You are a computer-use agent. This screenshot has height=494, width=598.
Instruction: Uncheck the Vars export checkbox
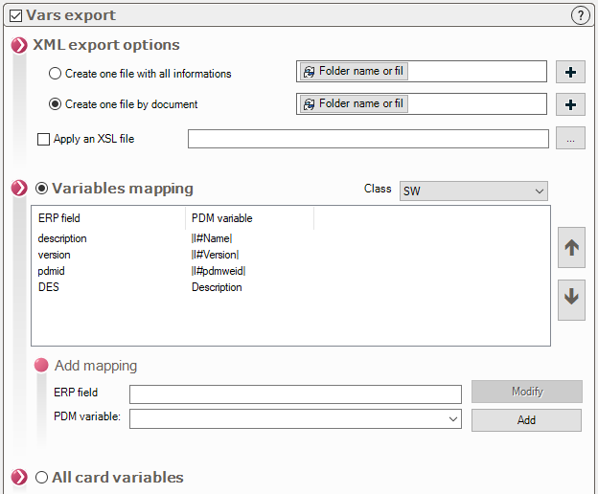tap(15, 15)
